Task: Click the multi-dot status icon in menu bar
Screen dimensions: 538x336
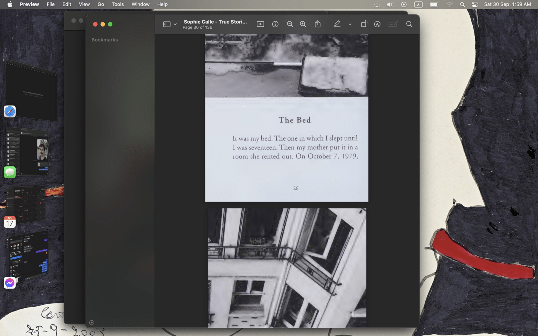Action: [x=377, y=4]
